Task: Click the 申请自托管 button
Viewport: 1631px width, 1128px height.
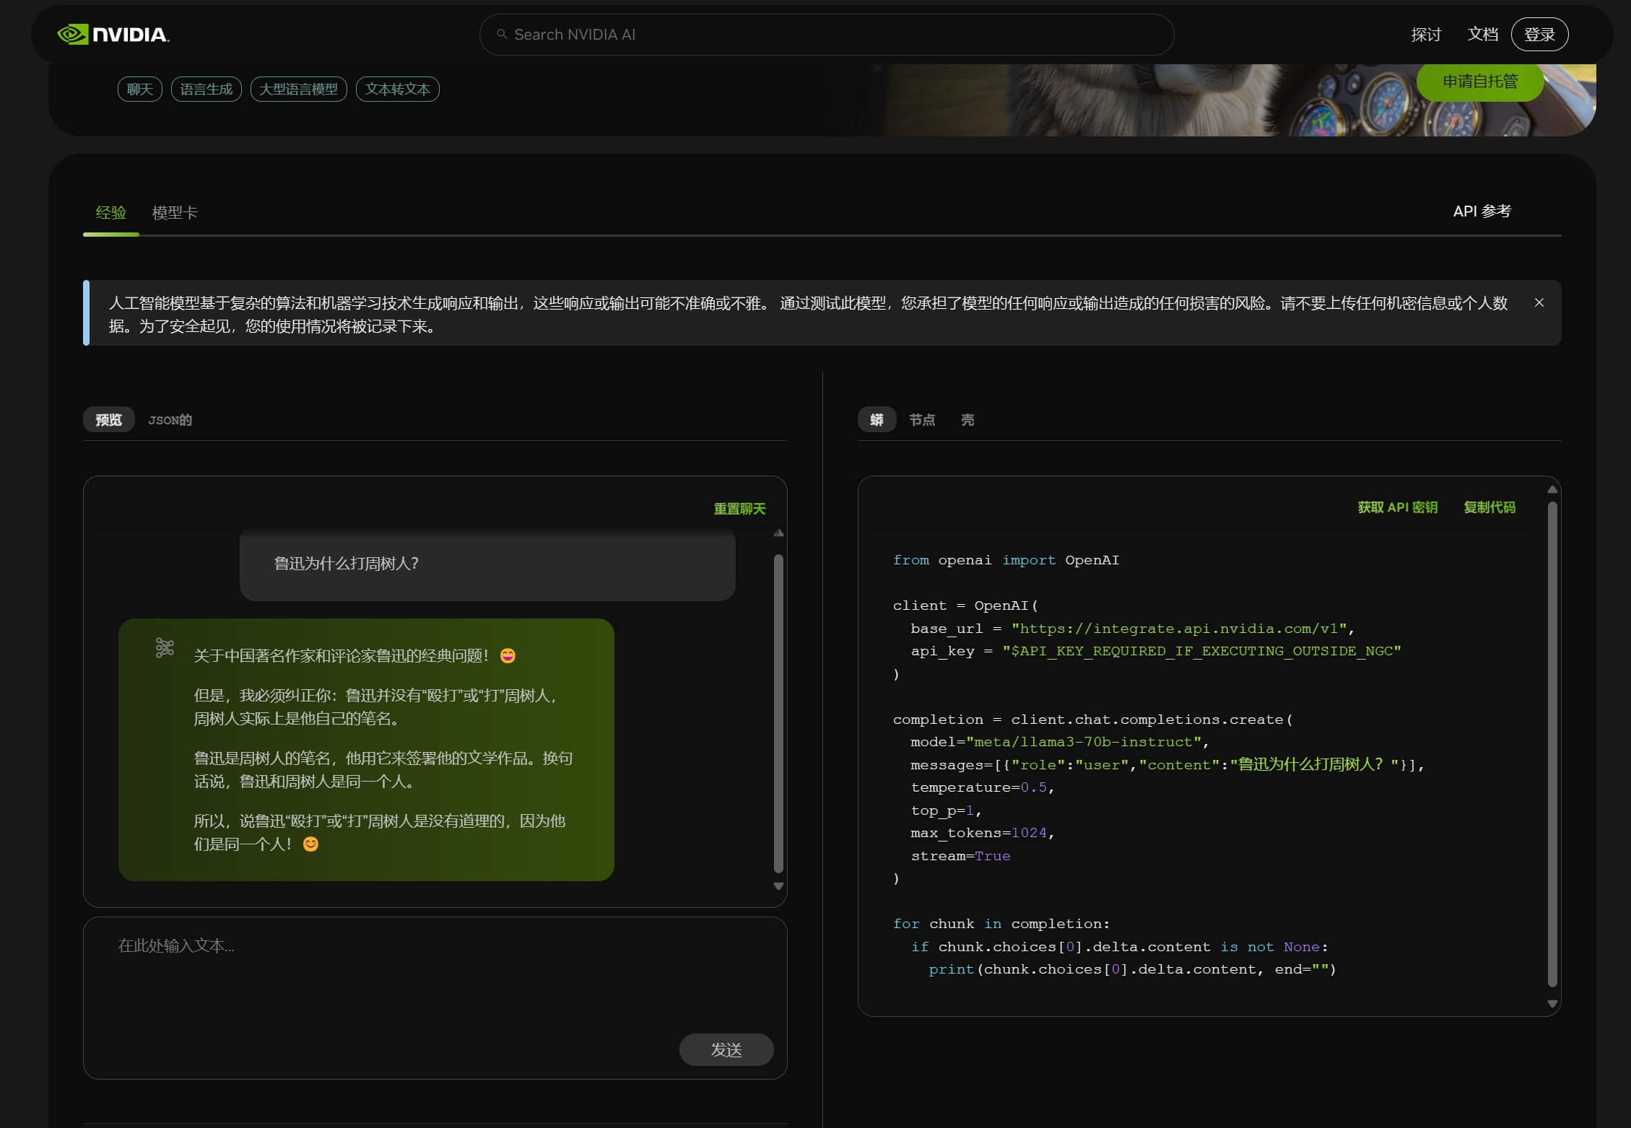Action: pos(1480,82)
